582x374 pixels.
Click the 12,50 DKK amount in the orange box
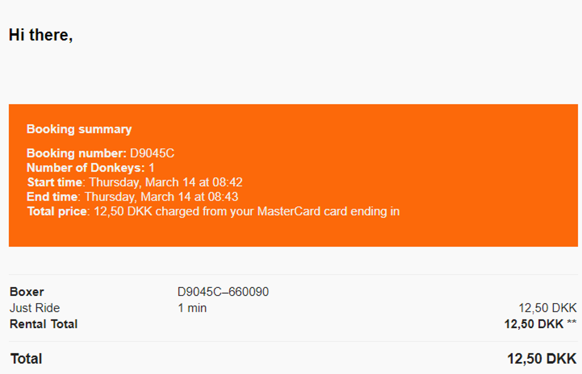[123, 212]
